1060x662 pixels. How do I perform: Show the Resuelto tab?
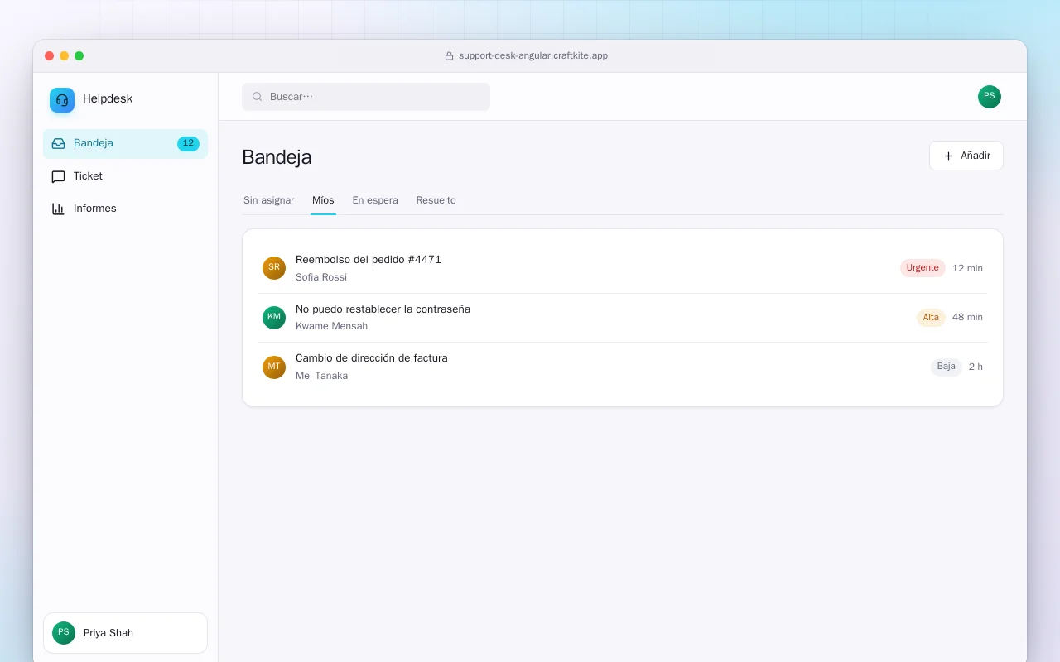(436, 200)
